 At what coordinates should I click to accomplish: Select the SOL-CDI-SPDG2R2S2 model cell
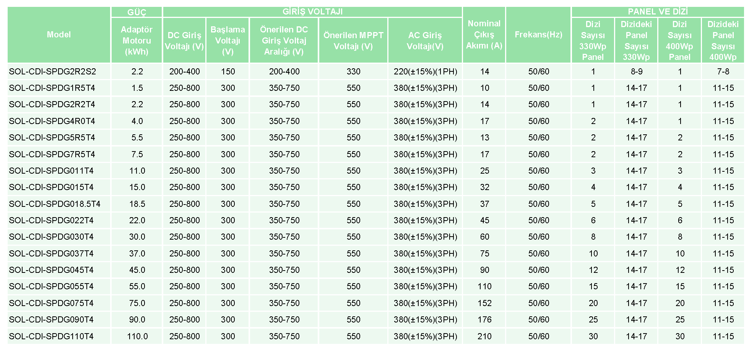53,71
